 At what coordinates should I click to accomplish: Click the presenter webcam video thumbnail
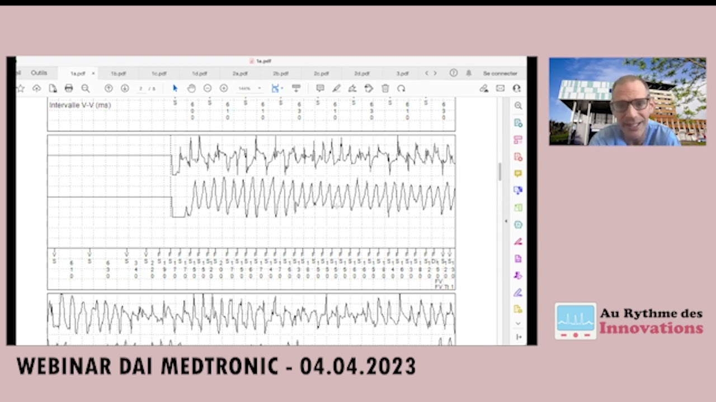[627, 101]
